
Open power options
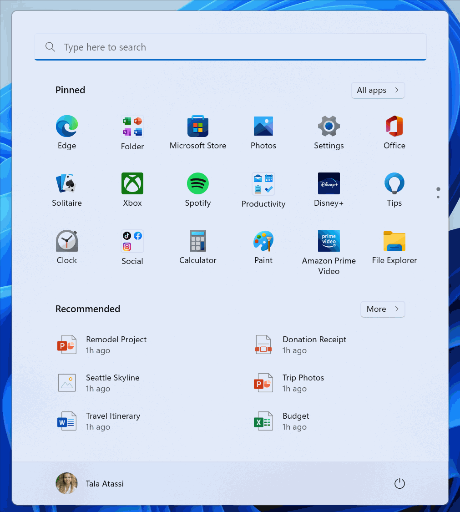coord(399,483)
